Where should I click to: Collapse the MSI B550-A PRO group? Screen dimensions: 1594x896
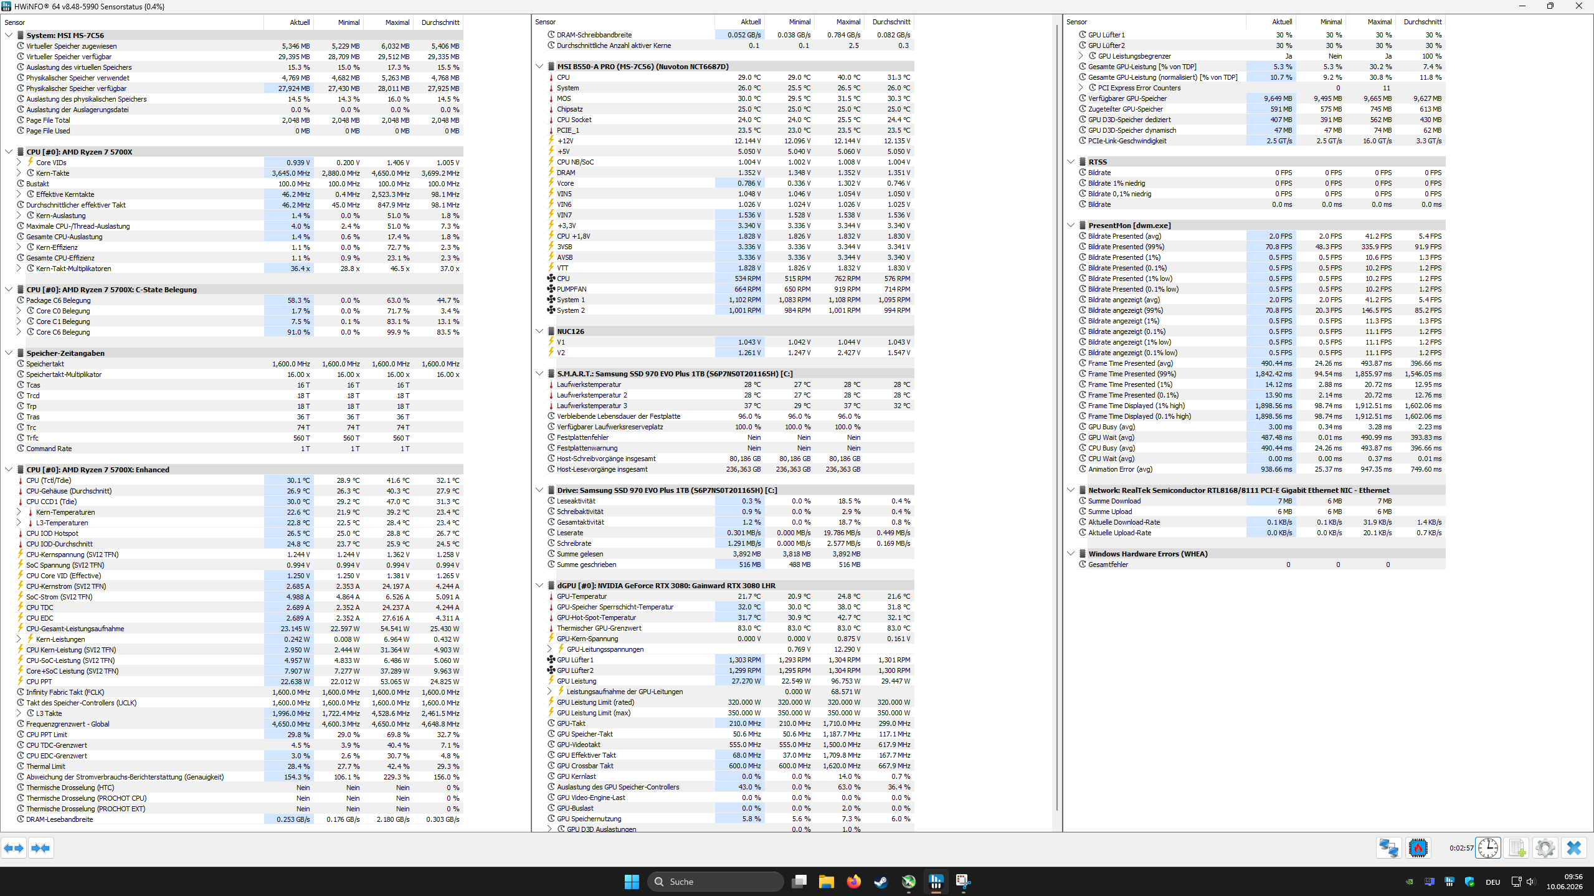click(539, 67)
